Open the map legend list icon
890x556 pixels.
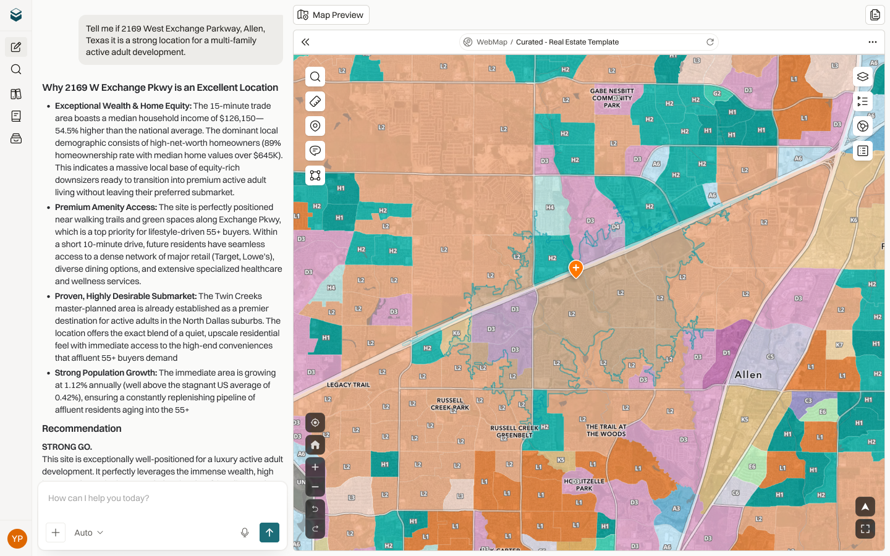[x=863, y=101]
